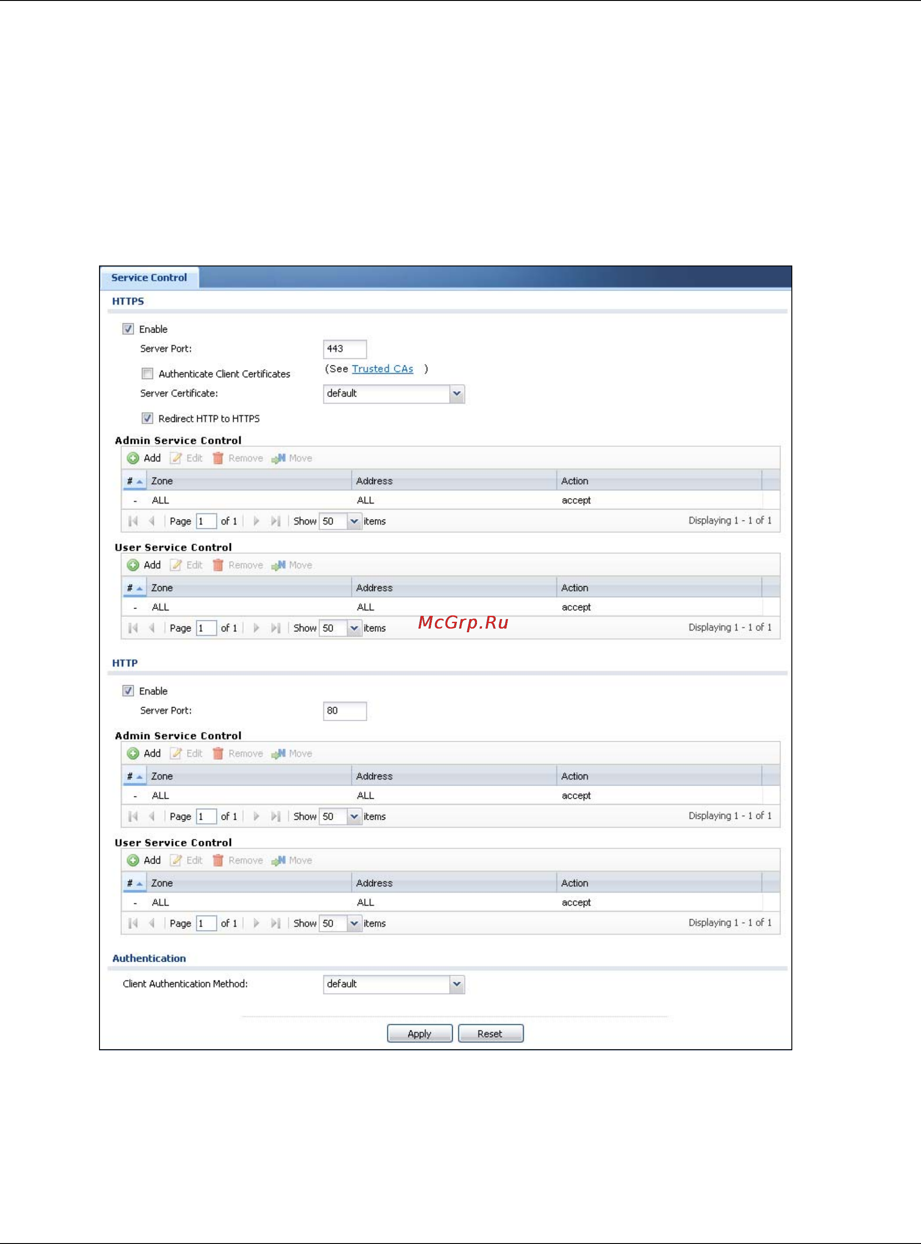Go to last page of HTTPS User table

point(275,628)
